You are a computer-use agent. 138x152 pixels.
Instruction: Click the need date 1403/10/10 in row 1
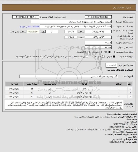pos(14,89)
